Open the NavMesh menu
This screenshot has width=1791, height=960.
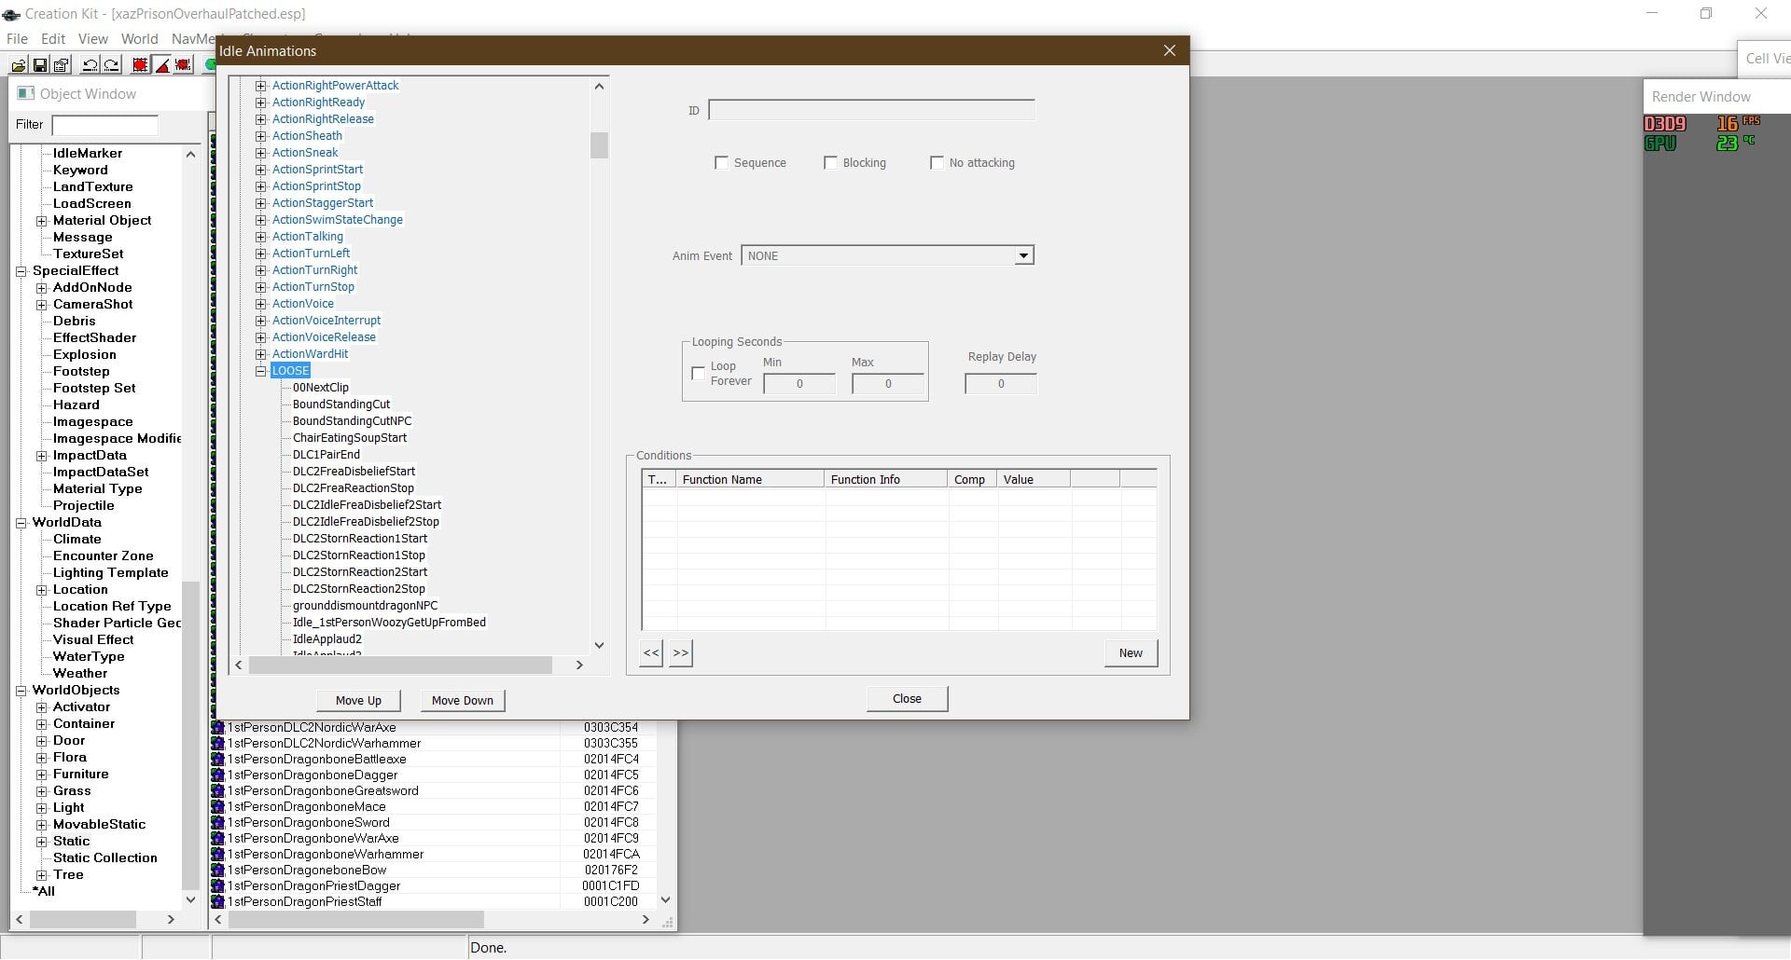pyautogui.click(x=193, y=39)
